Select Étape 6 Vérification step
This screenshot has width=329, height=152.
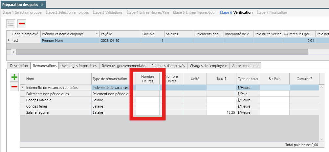click(236, 12)
